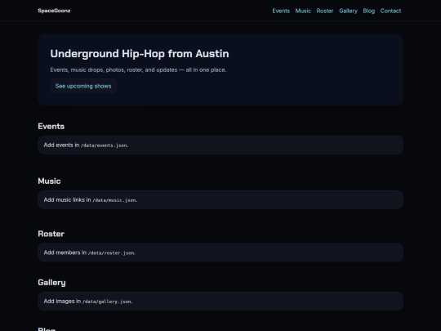
Task: Open the Roster nav link
Action: pyautogui.click(x=325, y=11)
